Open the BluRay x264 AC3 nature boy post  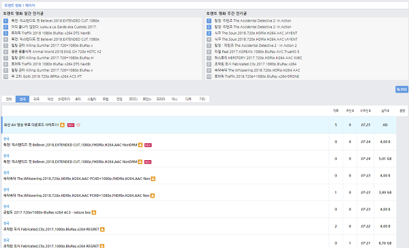click(47, 213)
